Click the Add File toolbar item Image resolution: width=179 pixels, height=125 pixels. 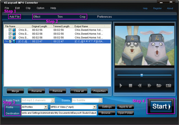pyautogui.click(x=15, y=17)
